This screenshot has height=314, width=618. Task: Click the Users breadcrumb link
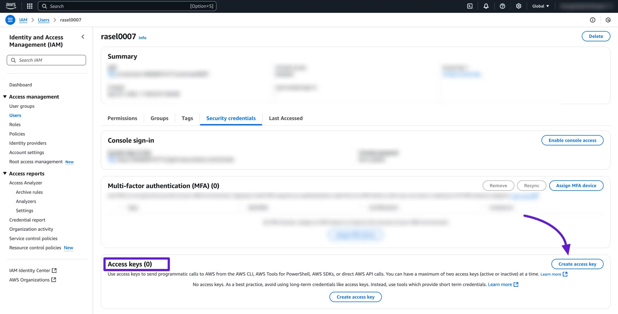point(43,20)
